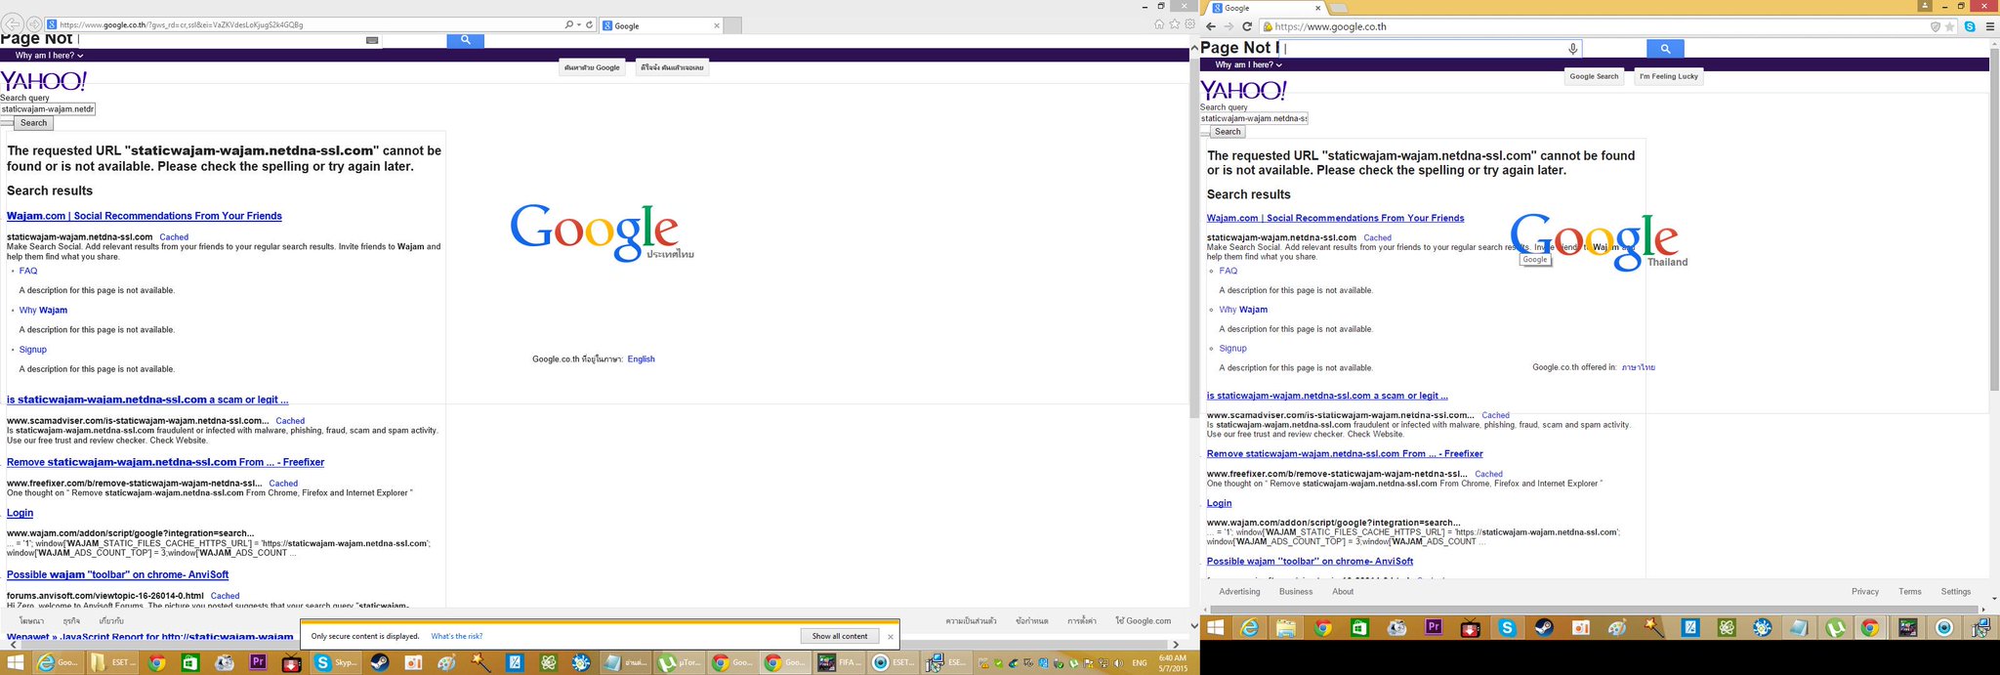2000x675 pixels.
Task: Click the on-screen keyboard icon in IE search box
Action: click(x=371, y=40)
